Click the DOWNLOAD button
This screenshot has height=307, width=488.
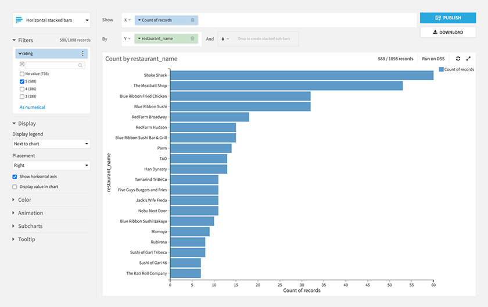pos(448,32)
